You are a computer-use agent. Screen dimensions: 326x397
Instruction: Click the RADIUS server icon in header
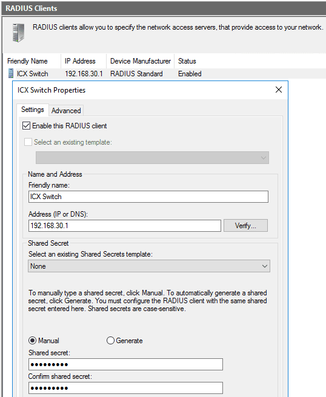[x=19, y=33]
